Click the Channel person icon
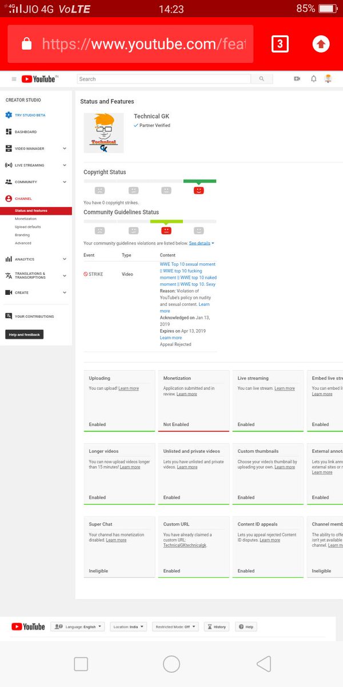The width and height of the screenshot is (343, 687). 9,199
